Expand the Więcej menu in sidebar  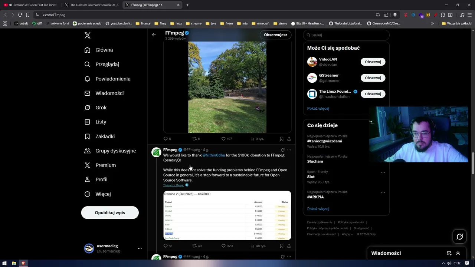(97, 194)
